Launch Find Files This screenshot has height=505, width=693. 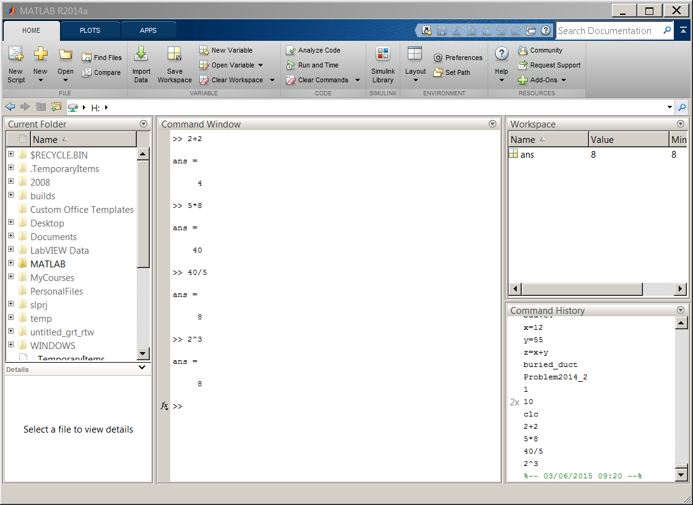101,58
